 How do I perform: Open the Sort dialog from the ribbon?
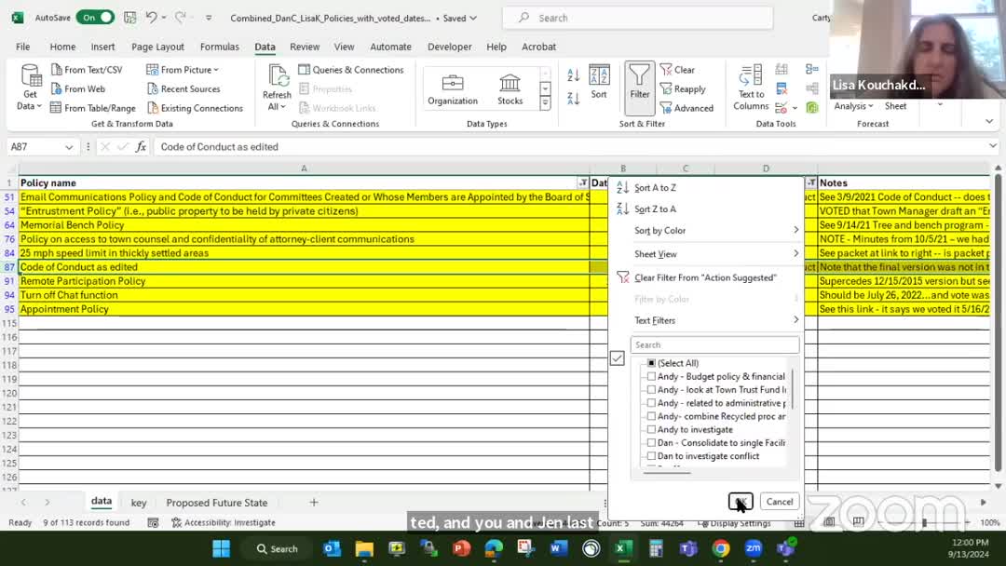(599, 82)
